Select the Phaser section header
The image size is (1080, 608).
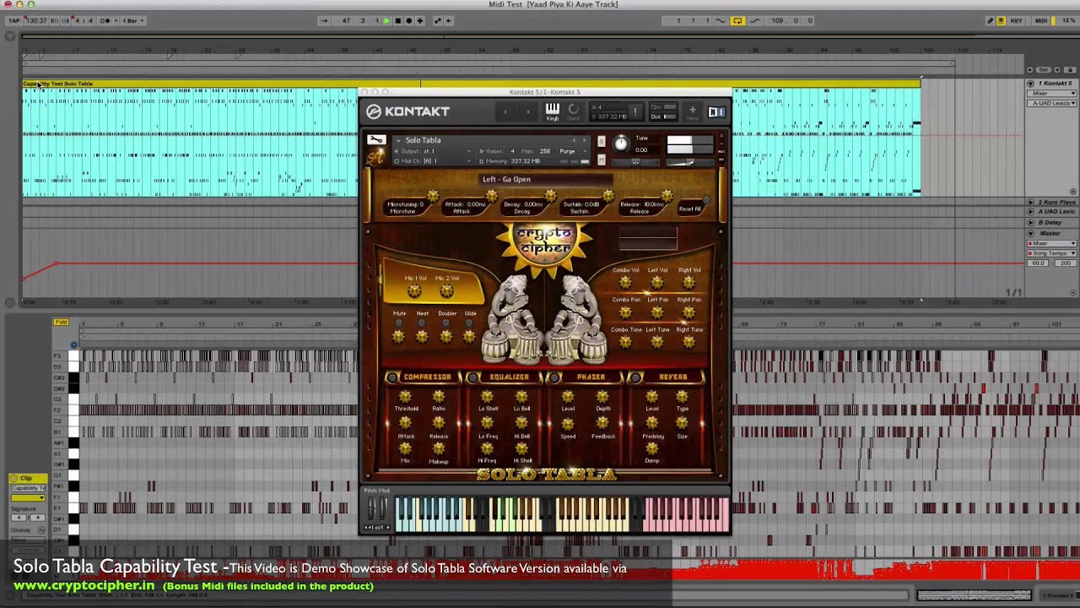pyautogui.click(x=592, y=377)
